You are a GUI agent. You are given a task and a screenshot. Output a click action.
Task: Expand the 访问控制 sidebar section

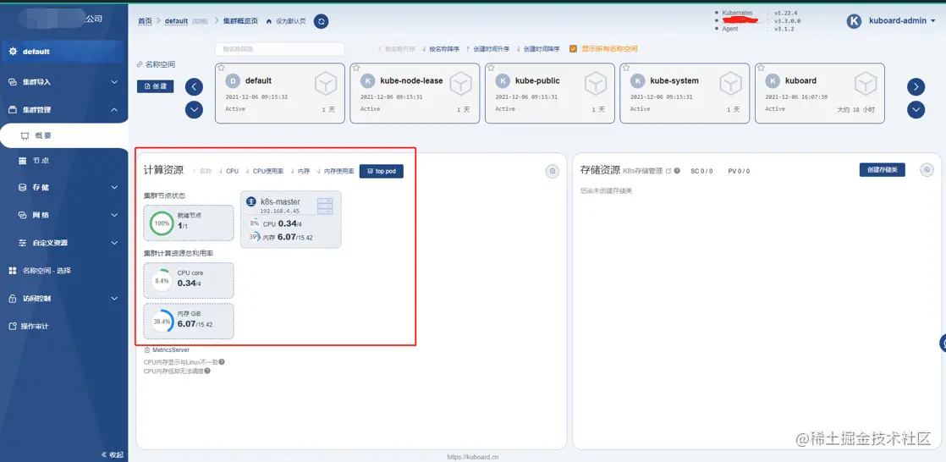[x=64, y=298]
